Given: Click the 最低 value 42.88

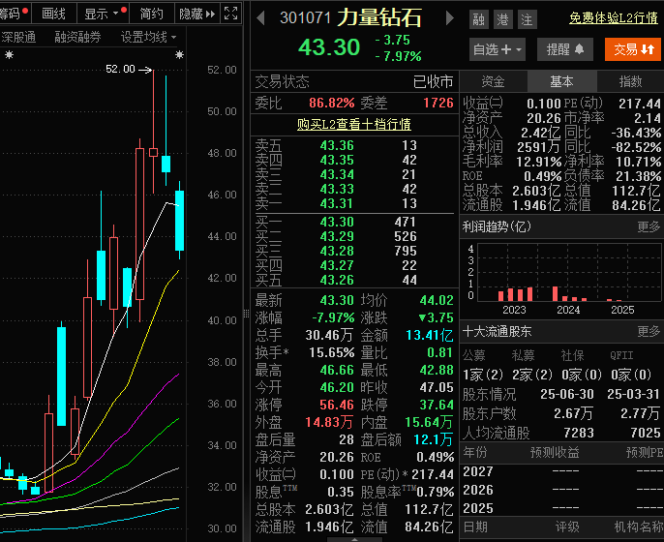Looking at the screenshot, I should click(437, 370).
